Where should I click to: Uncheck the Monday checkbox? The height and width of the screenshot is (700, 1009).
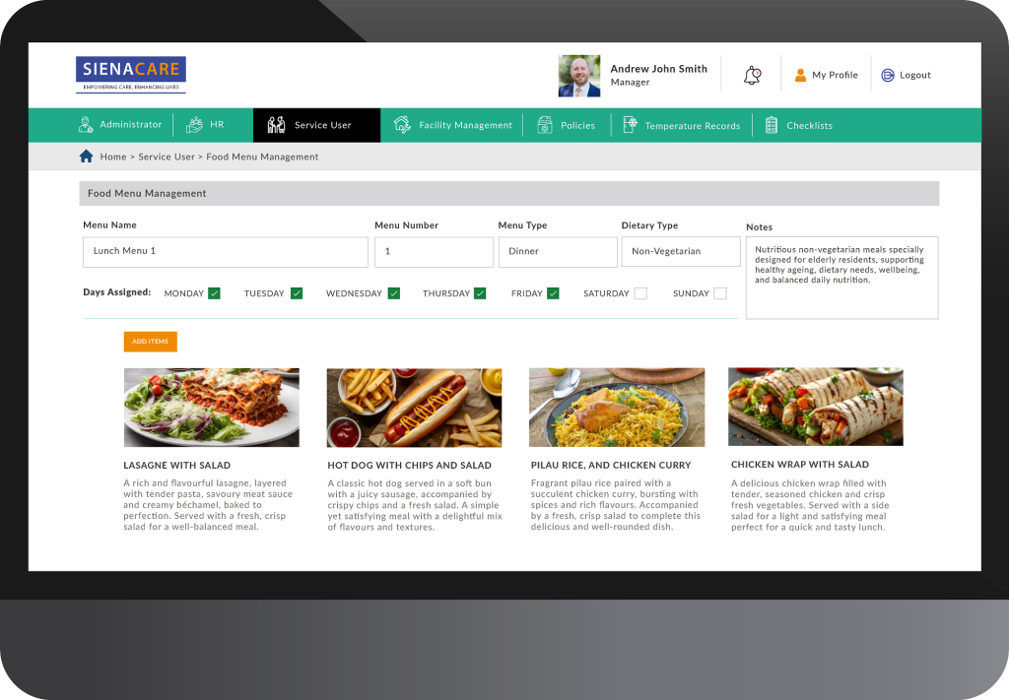(214, 293)
